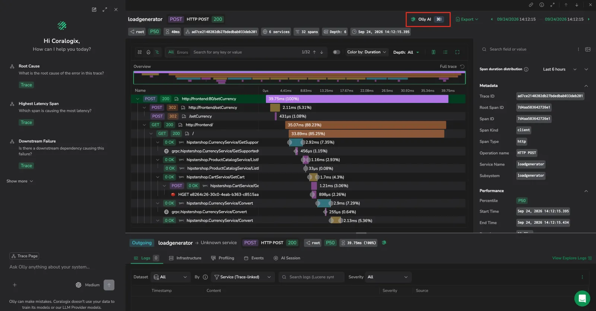Click the plus attach icon in Olly chat
The image size is (596, 311).
(15, 285)
